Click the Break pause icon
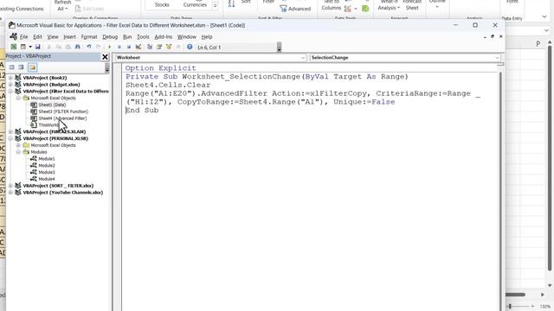The image size is (554, 311). click(x=119, y=47)
